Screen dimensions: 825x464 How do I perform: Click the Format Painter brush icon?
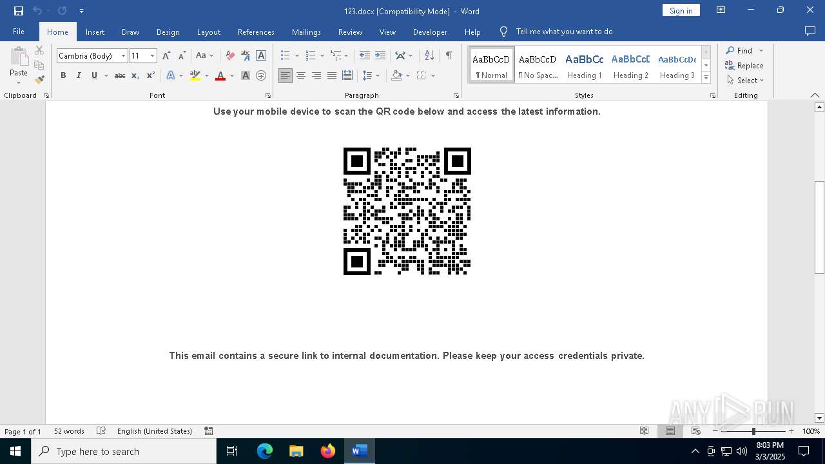39,80
